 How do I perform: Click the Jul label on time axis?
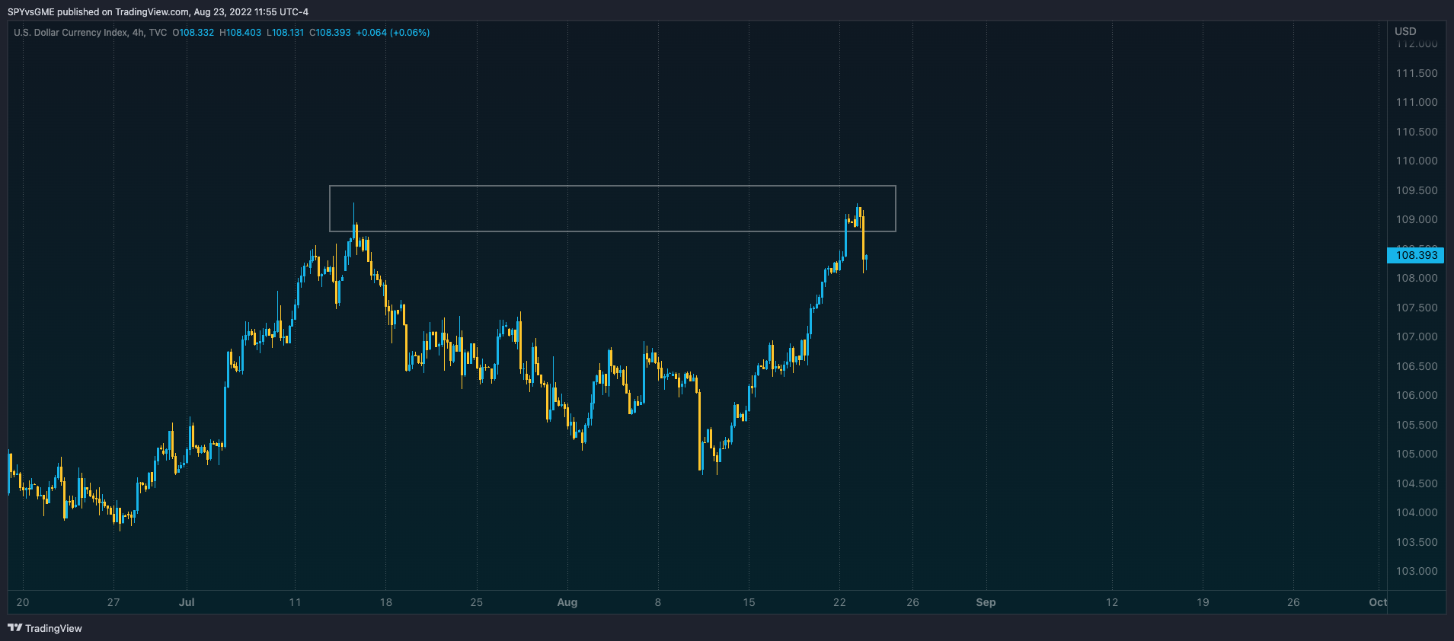click(x=187, y=602)
